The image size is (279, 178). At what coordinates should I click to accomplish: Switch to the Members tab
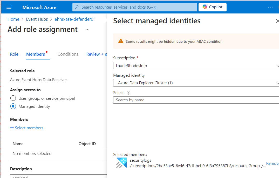pos(36,54)
